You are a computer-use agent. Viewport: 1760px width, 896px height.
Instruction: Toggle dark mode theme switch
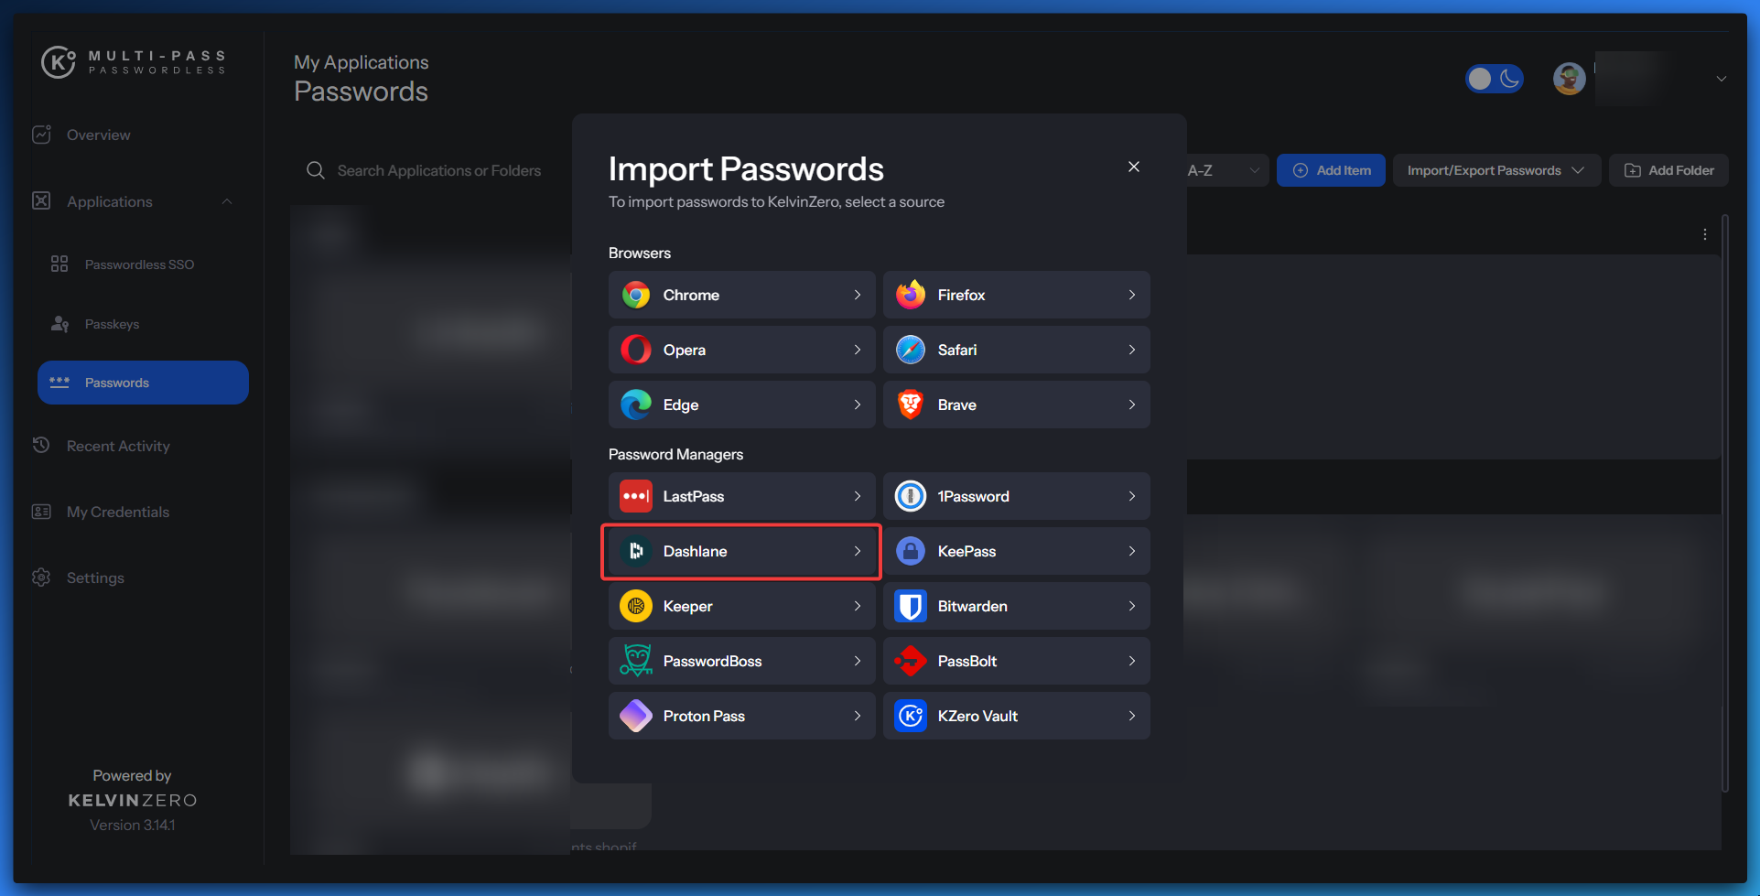point(1494,79)
